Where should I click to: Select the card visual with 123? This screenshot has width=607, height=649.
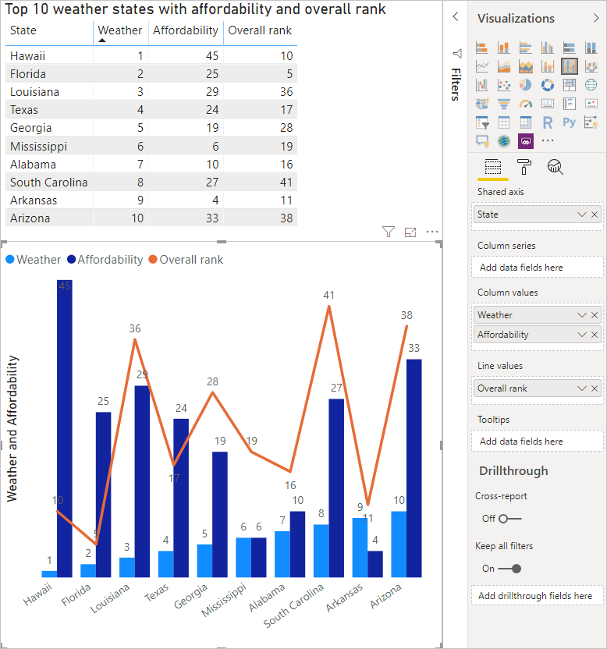(548, 104)
